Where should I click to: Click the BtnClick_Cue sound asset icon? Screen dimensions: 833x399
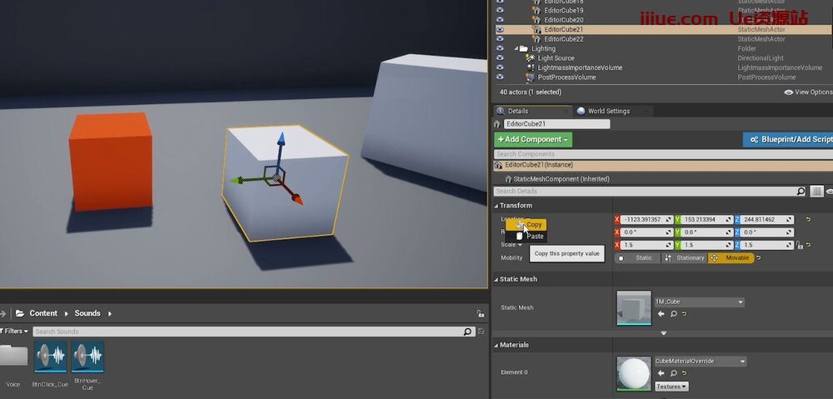click(50, 357)
